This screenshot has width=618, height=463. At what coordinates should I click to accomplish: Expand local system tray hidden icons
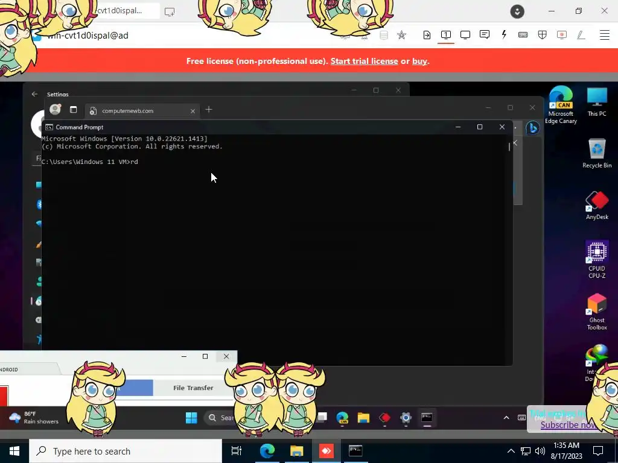click(511, 451)
